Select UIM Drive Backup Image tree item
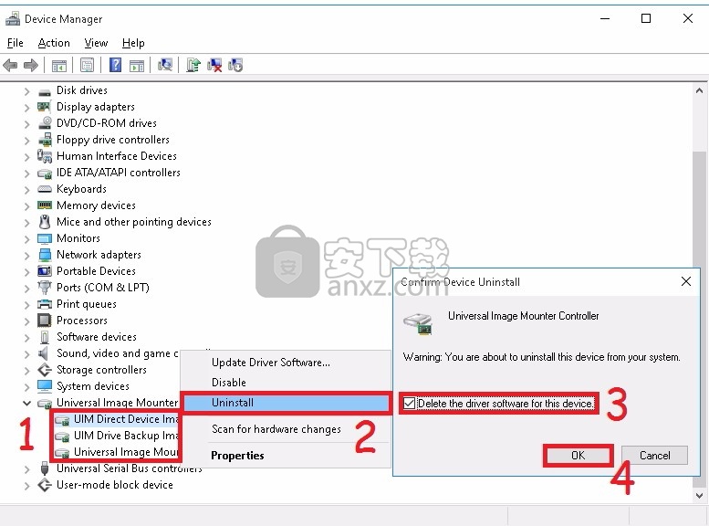709x526 pixels. [117, 436]
